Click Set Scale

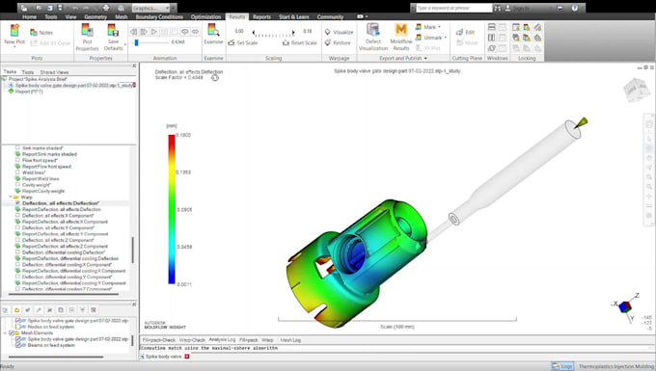point(243,42)
